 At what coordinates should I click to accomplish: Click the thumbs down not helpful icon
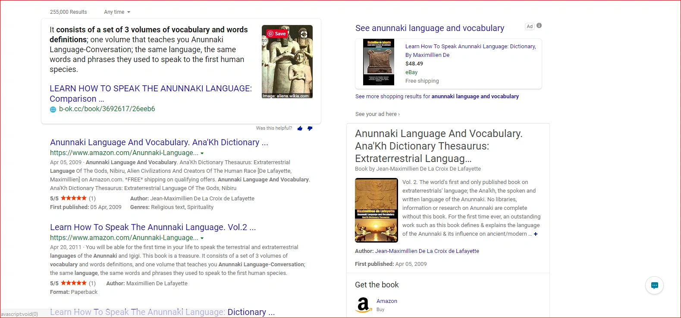(x=310, y=128)
